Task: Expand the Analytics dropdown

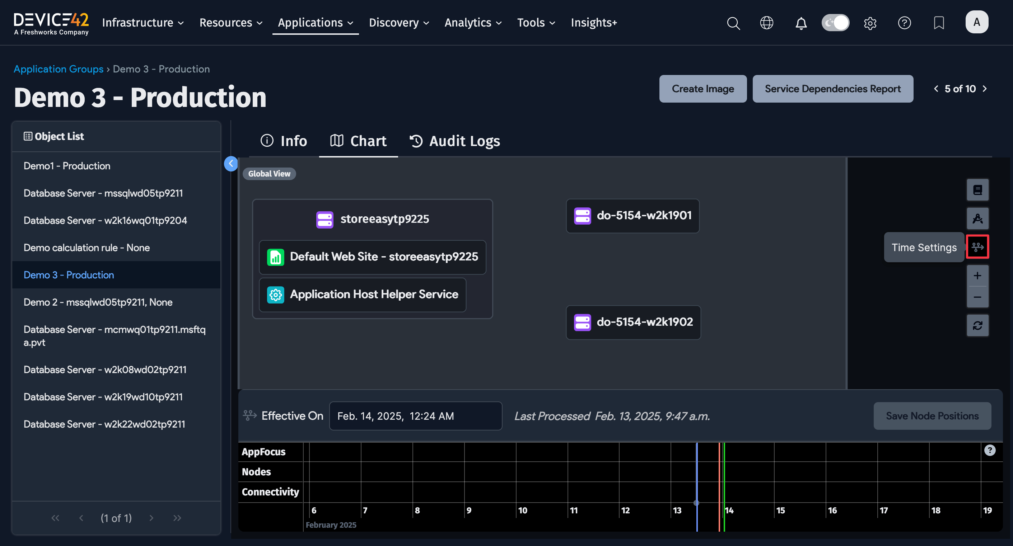Action: (x=473, y=23)
